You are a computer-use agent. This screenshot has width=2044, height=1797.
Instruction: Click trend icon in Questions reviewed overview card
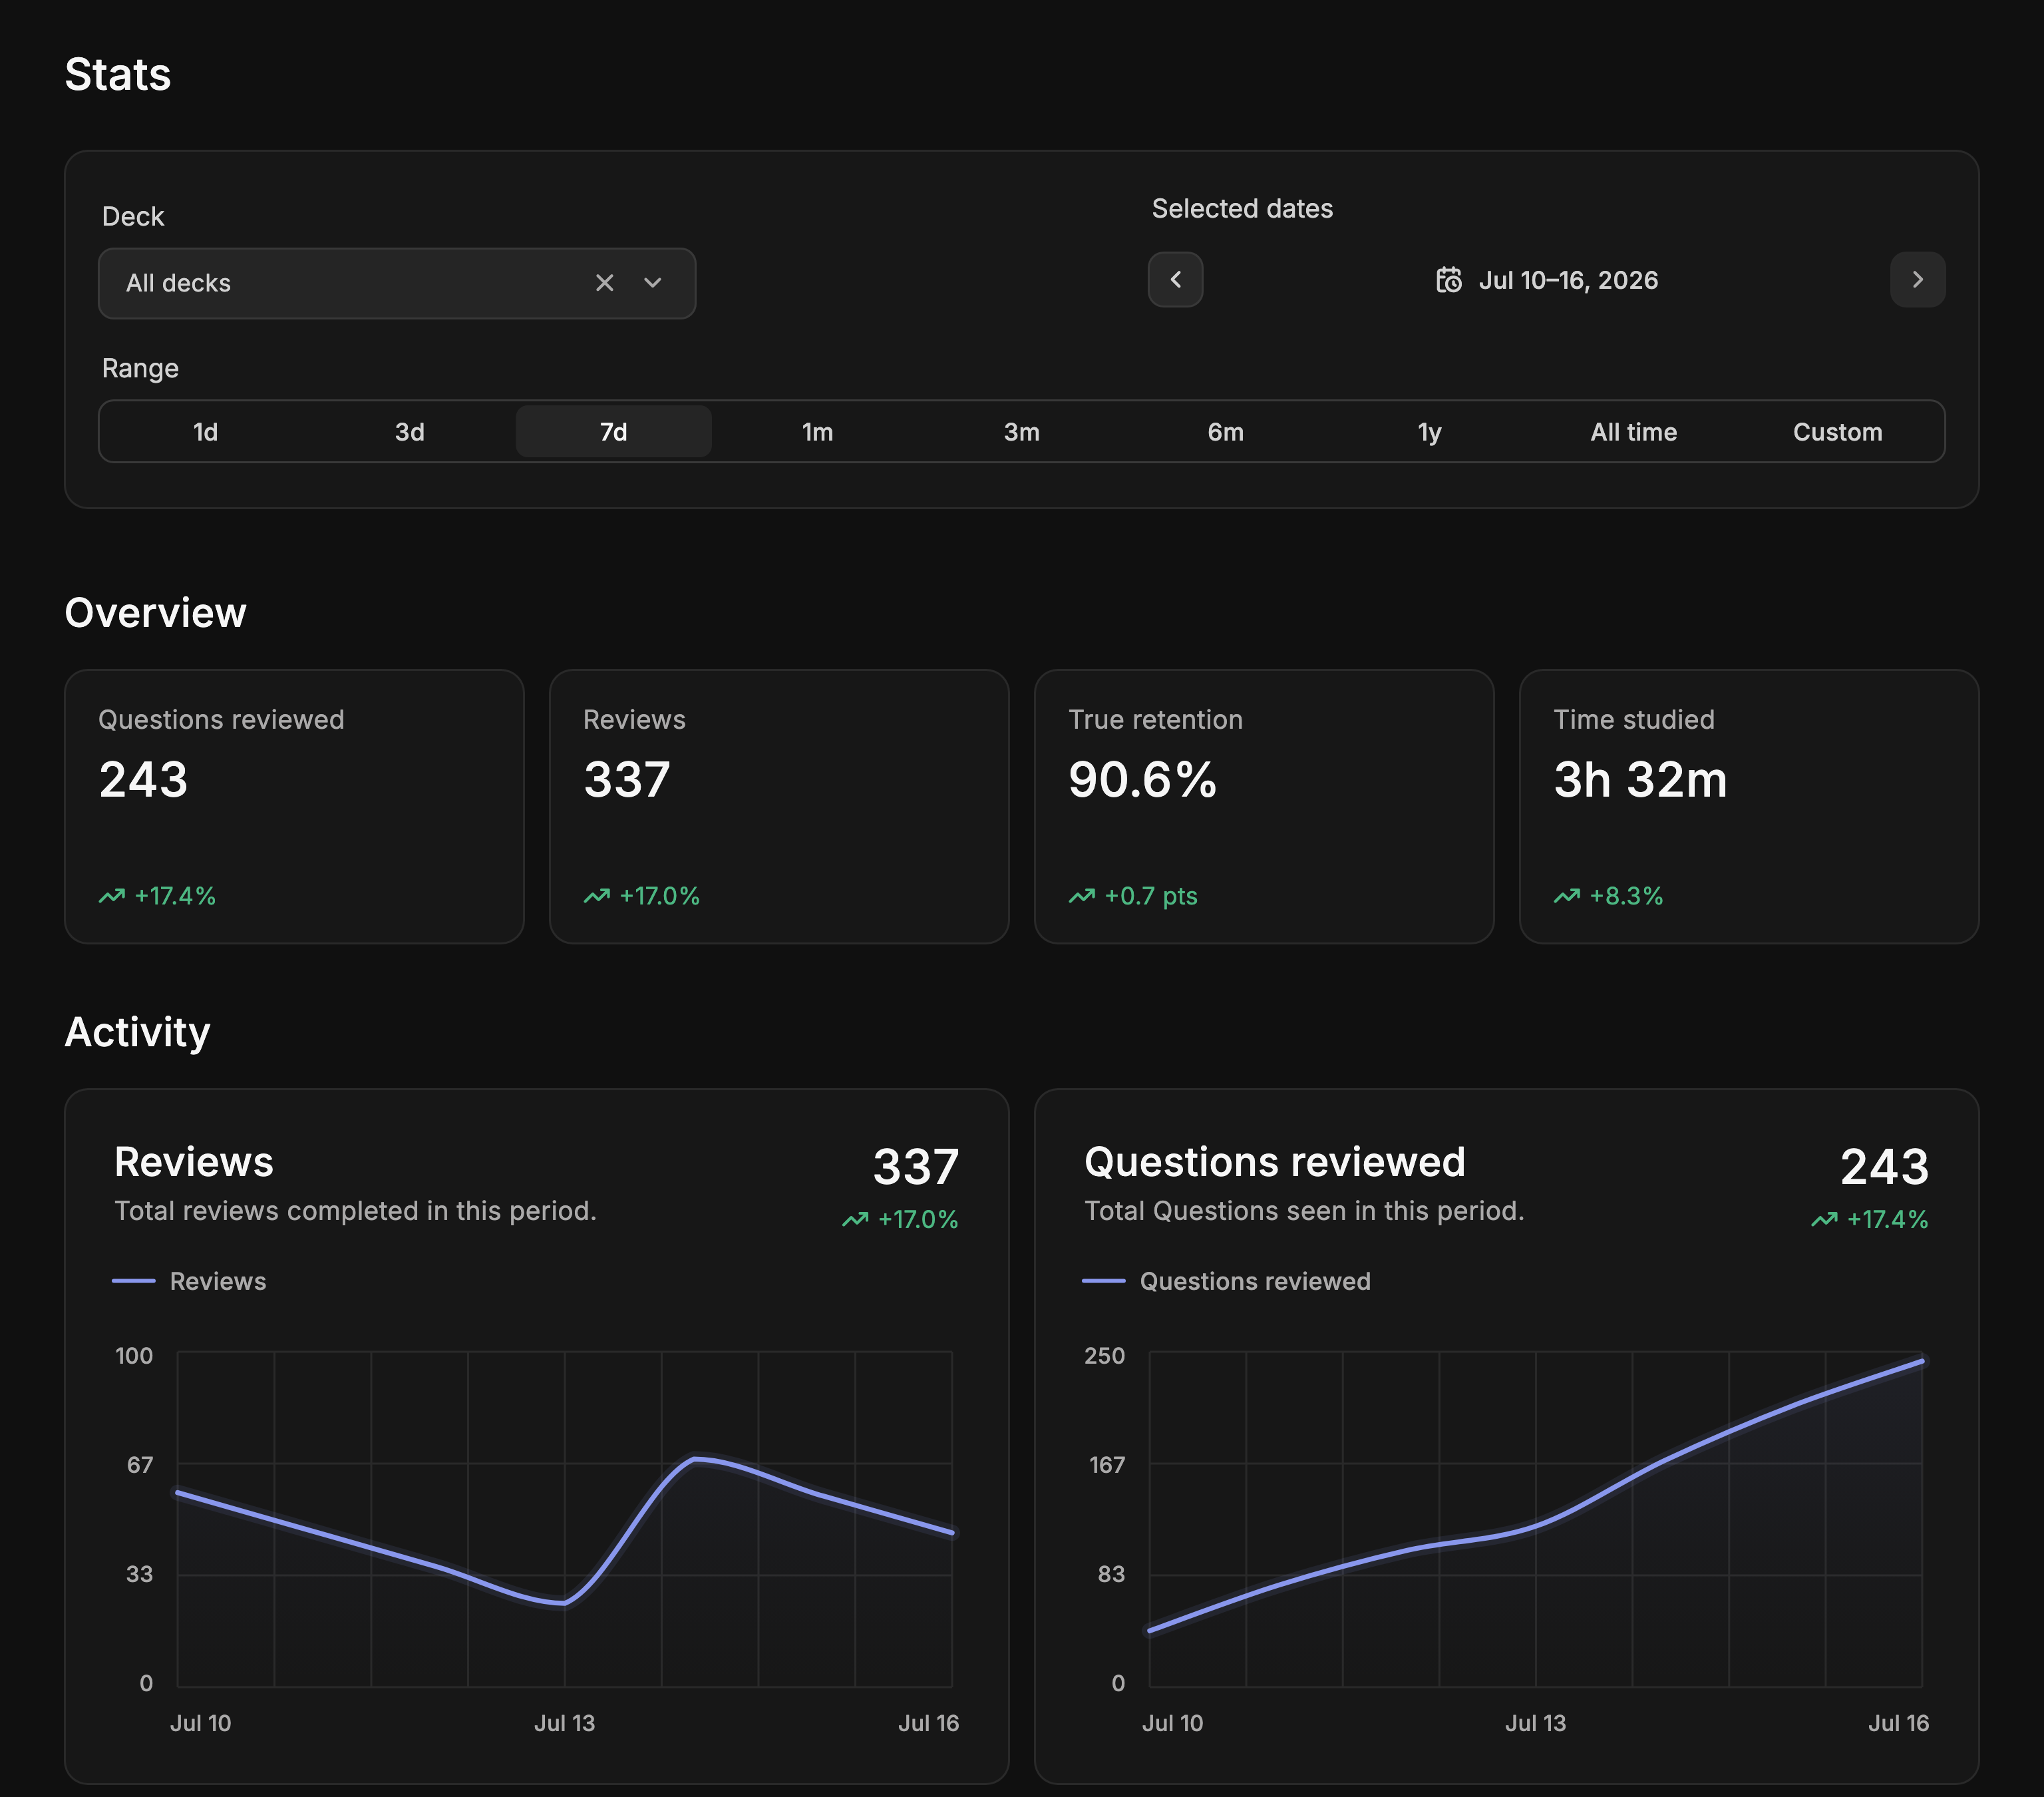pyautogui.click(x=112, y=895)
